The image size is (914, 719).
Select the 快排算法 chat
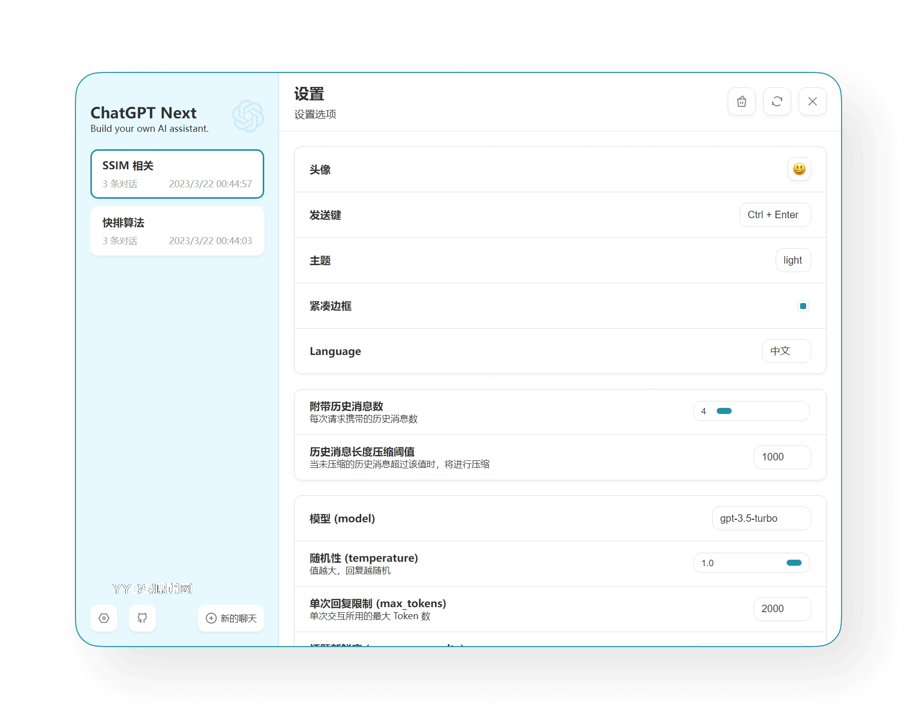coord(177,231)
